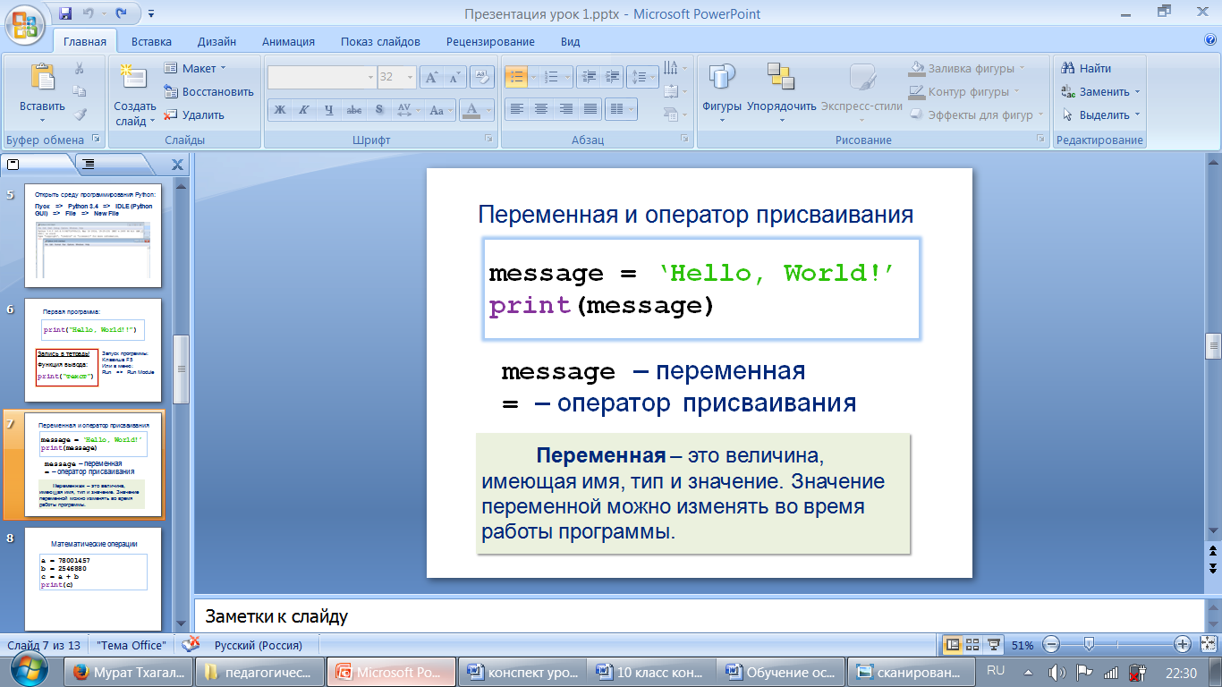This screenshot has width=1222, height=687.
Task: Start slide show from status bar icon
Action: pos(992,644)
